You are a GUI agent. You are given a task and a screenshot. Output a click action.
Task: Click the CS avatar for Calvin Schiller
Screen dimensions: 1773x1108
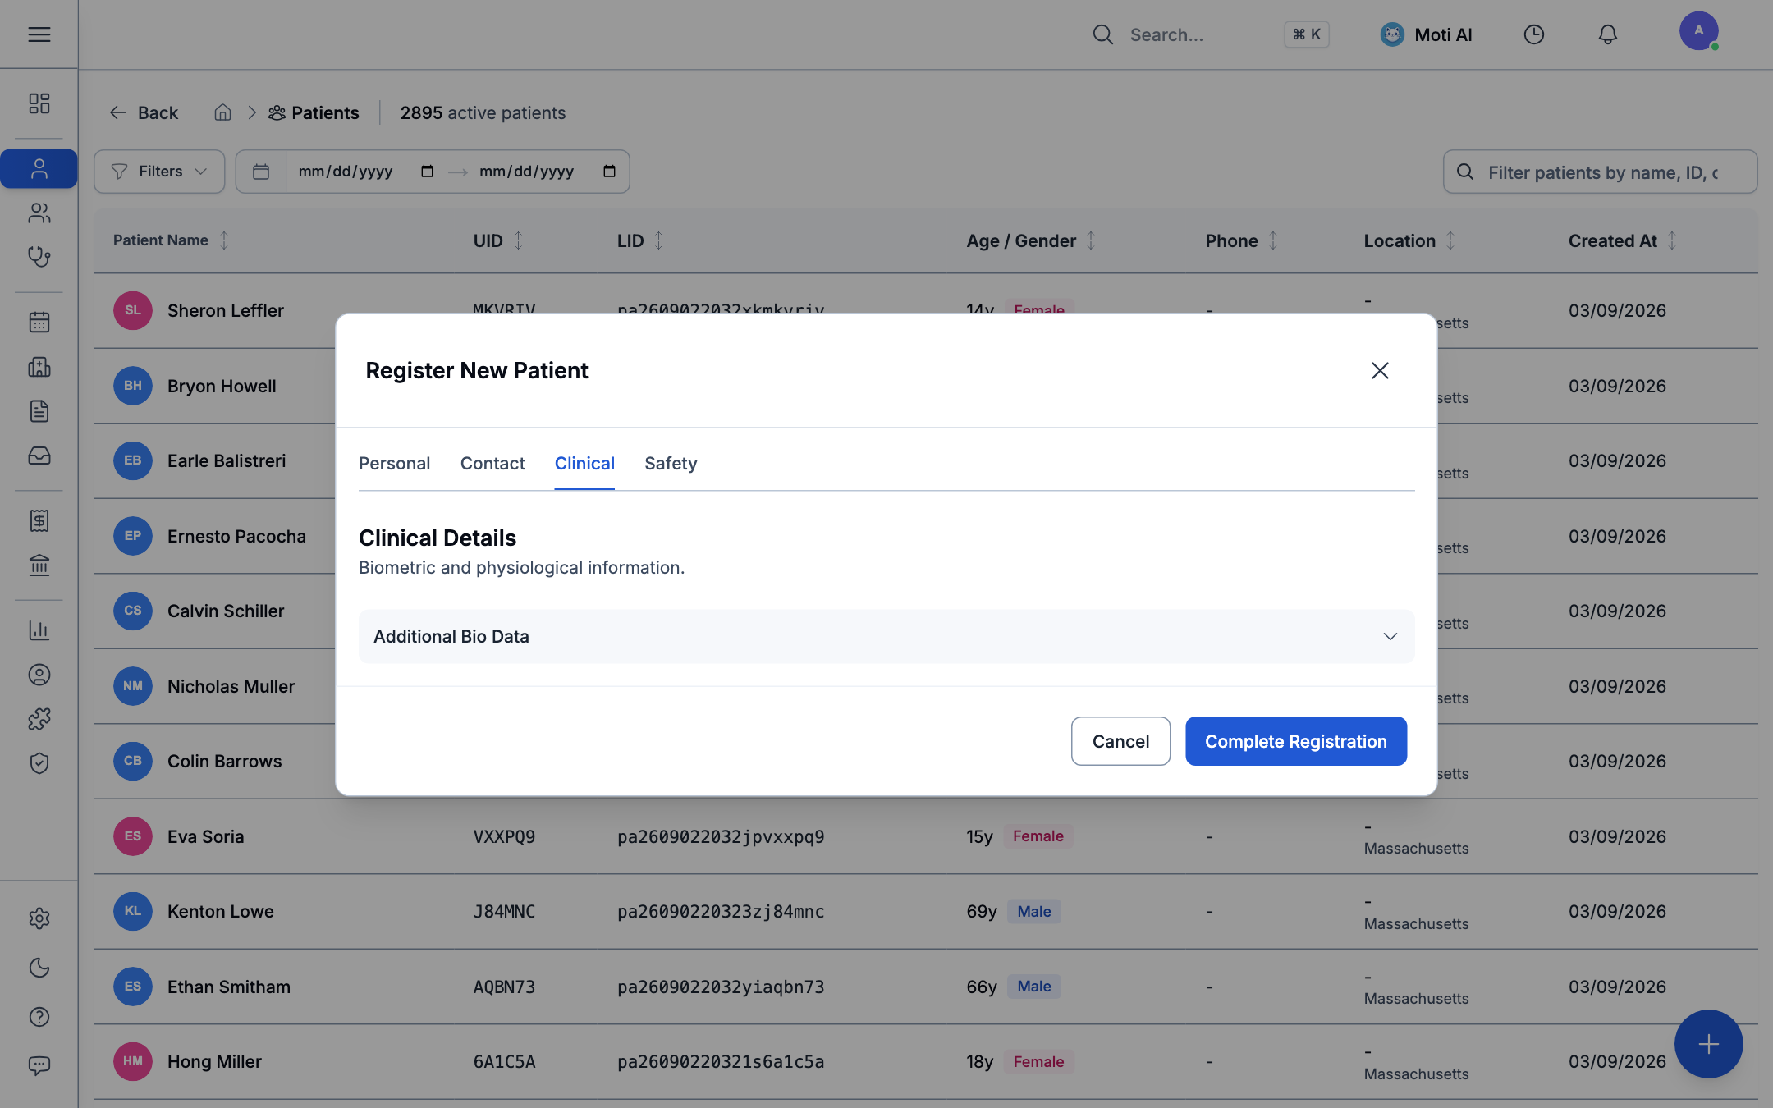(132, 611)
